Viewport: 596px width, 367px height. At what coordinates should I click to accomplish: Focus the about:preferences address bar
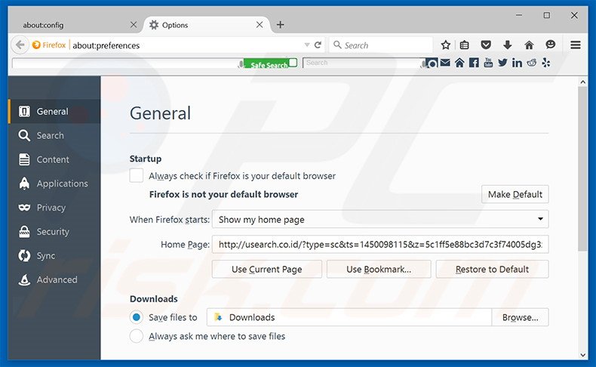tap(186, 45)
